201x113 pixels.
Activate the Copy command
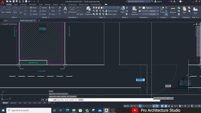click(x=33, y=11)
